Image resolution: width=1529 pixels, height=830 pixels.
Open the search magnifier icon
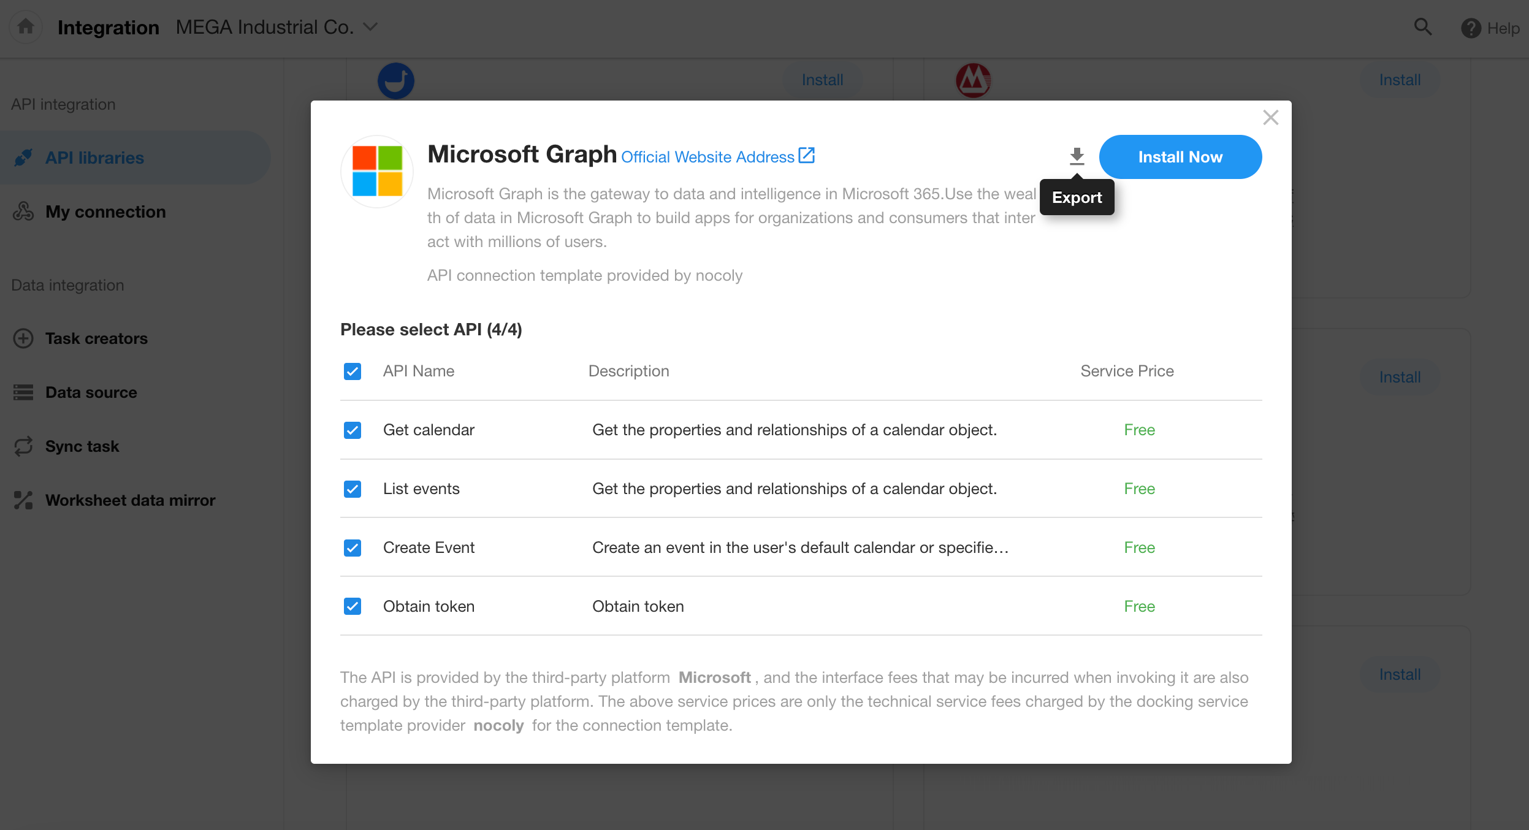click(x=1423, y=27)
